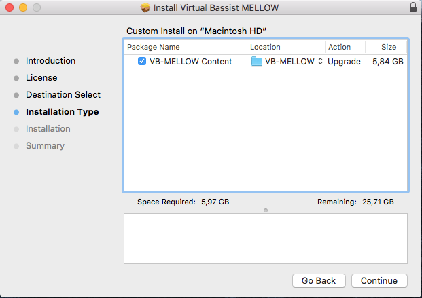Select the Destination Select step
The image size is (422, 298).
pos(63,94)
